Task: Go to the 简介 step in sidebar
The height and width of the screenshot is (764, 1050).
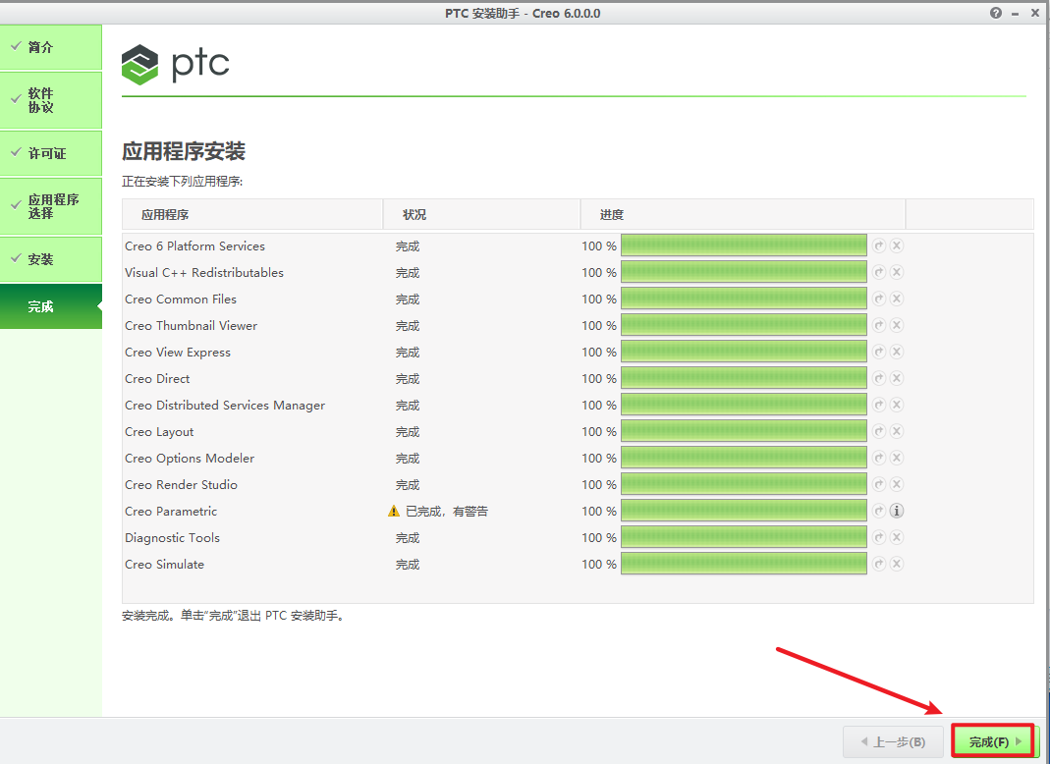Action: click(51, 47)
